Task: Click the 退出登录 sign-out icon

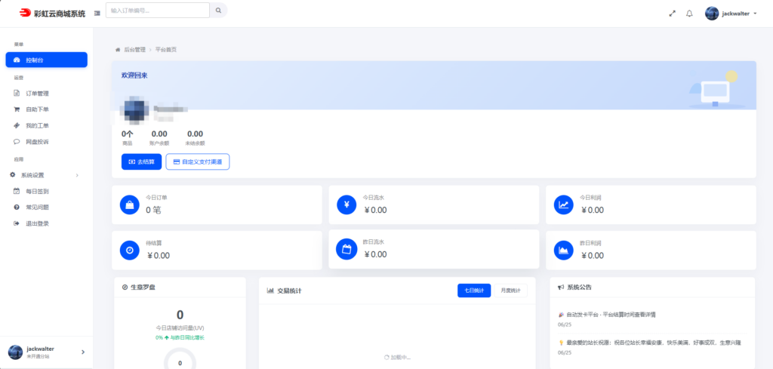Action: [x=17, y=223]
